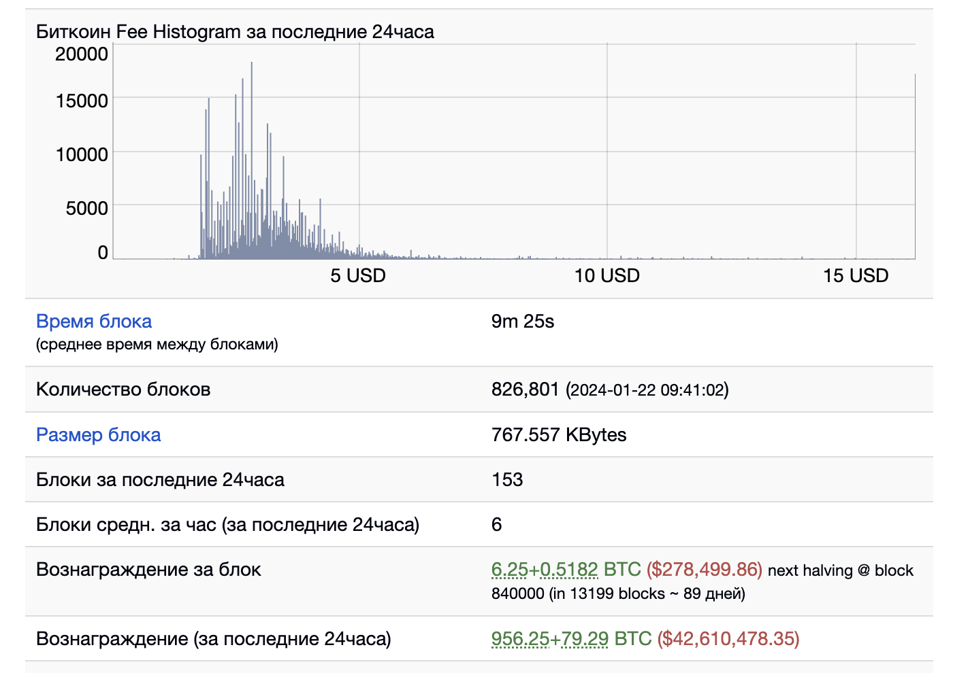The height and width of the screenshot is (673, 953).
Task: Select the '767.557 KBytes' value
Action: pos(559,435)
